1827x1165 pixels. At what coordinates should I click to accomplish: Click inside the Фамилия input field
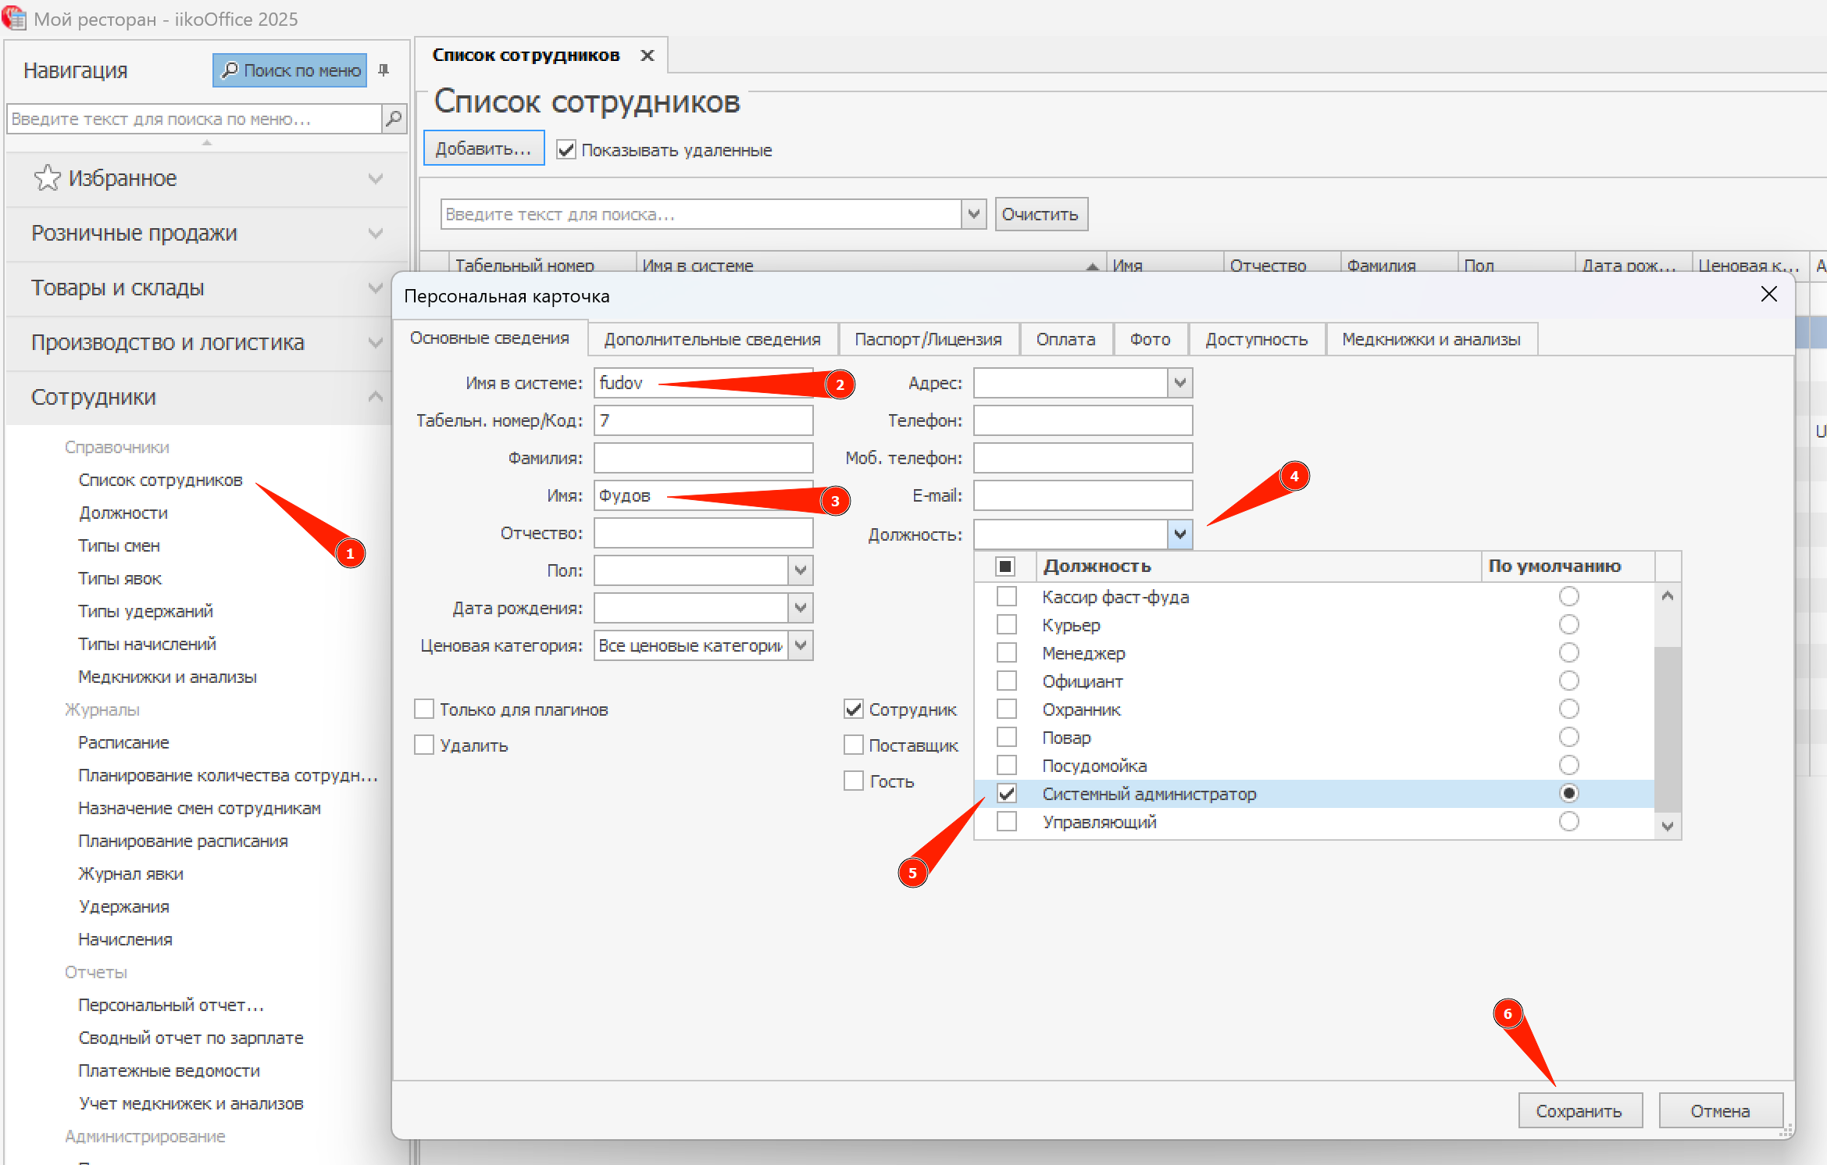(703, 458)
